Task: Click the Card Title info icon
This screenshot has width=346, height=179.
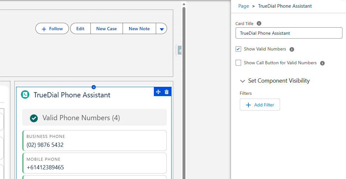Action: tap(259, 23)
